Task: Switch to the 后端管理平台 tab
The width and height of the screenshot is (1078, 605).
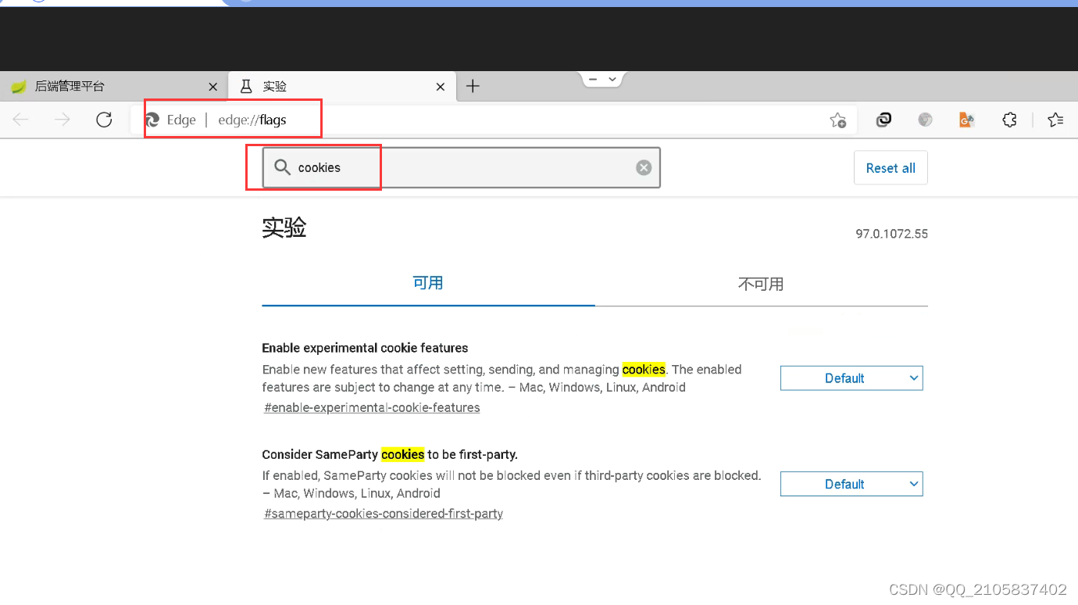Action: (114, 86)
